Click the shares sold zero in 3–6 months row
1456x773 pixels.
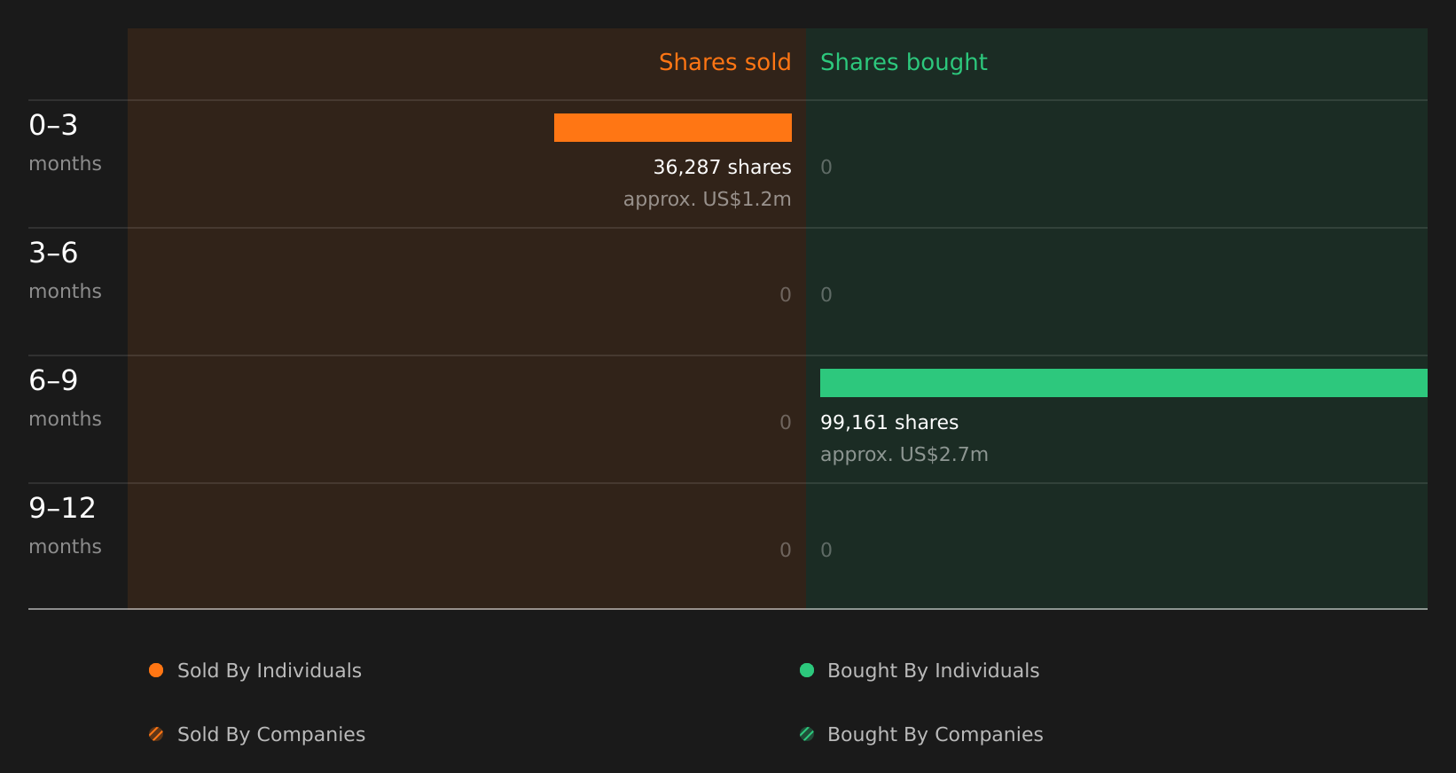[x=786, y=294]
